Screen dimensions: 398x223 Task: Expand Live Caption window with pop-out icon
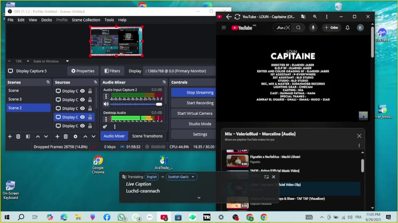[x=266, y=177]
